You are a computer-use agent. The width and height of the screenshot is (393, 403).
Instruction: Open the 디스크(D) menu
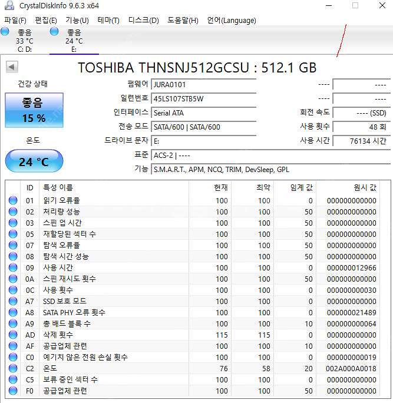(143, 20)
